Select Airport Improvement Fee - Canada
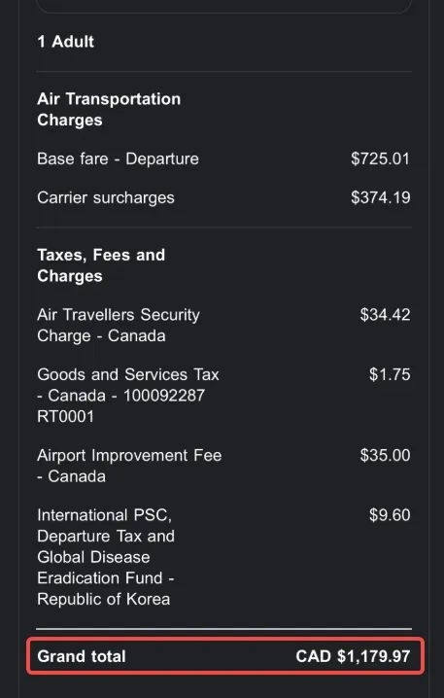 (x=129, y=466)
